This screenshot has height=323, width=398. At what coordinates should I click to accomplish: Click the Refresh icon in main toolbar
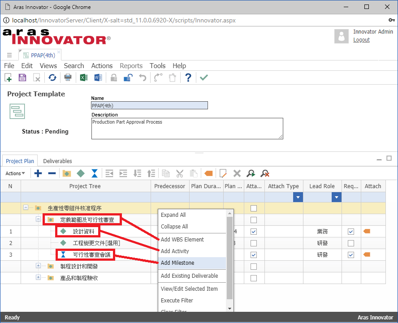[x=52, y=78]
